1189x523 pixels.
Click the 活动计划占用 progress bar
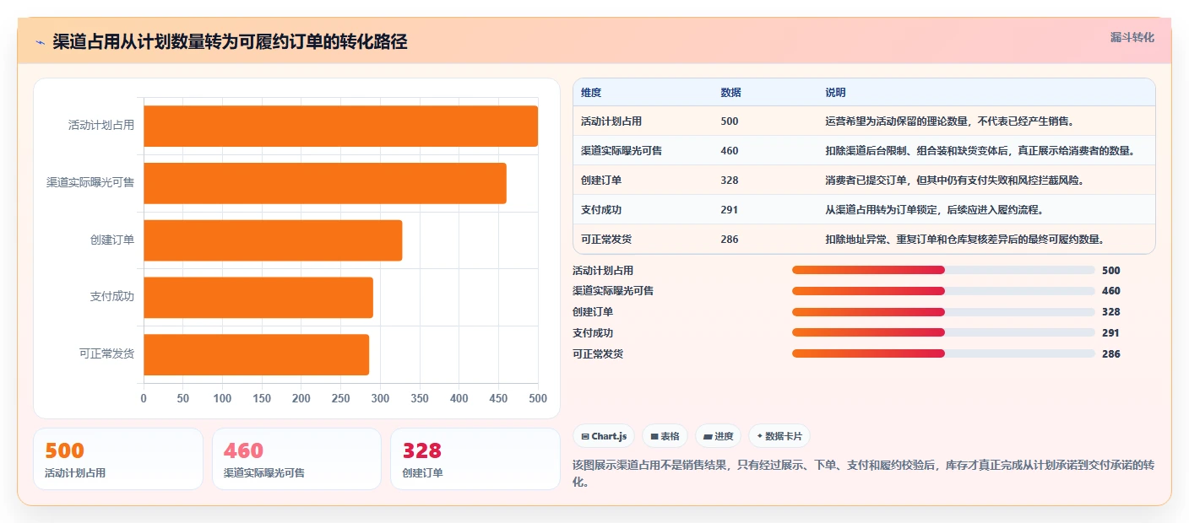pyautogui.click(x=943, y=270)
